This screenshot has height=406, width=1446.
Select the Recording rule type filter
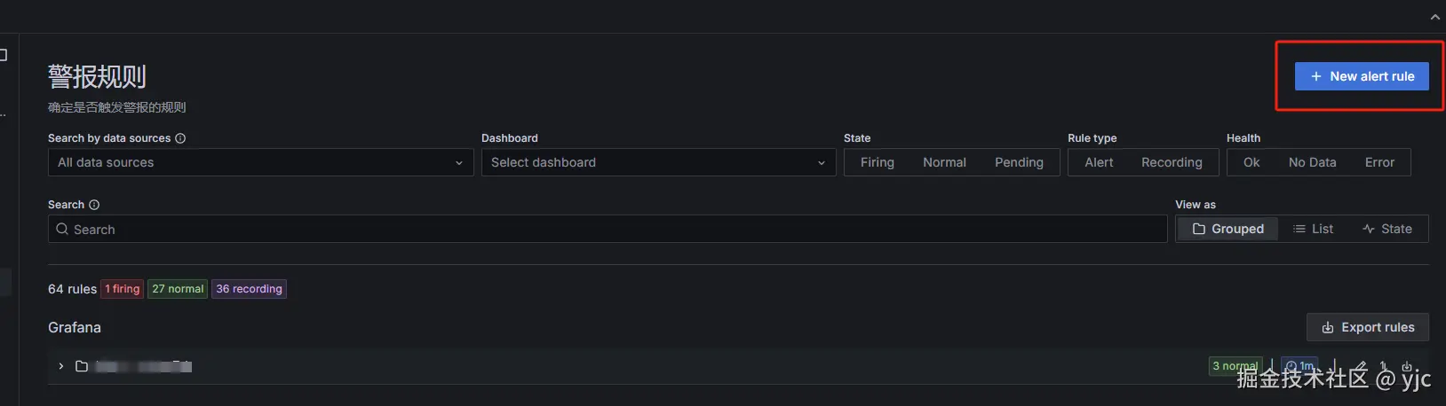(1172, 162)
